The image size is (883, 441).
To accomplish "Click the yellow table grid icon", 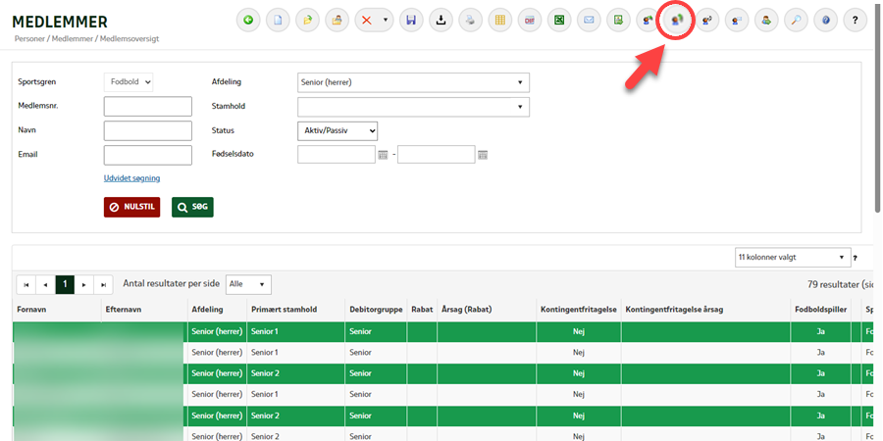I will pyautogui.click(x=500, y=21).
